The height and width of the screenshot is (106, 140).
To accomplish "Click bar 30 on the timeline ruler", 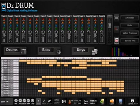I will click(x=74, y=58).
